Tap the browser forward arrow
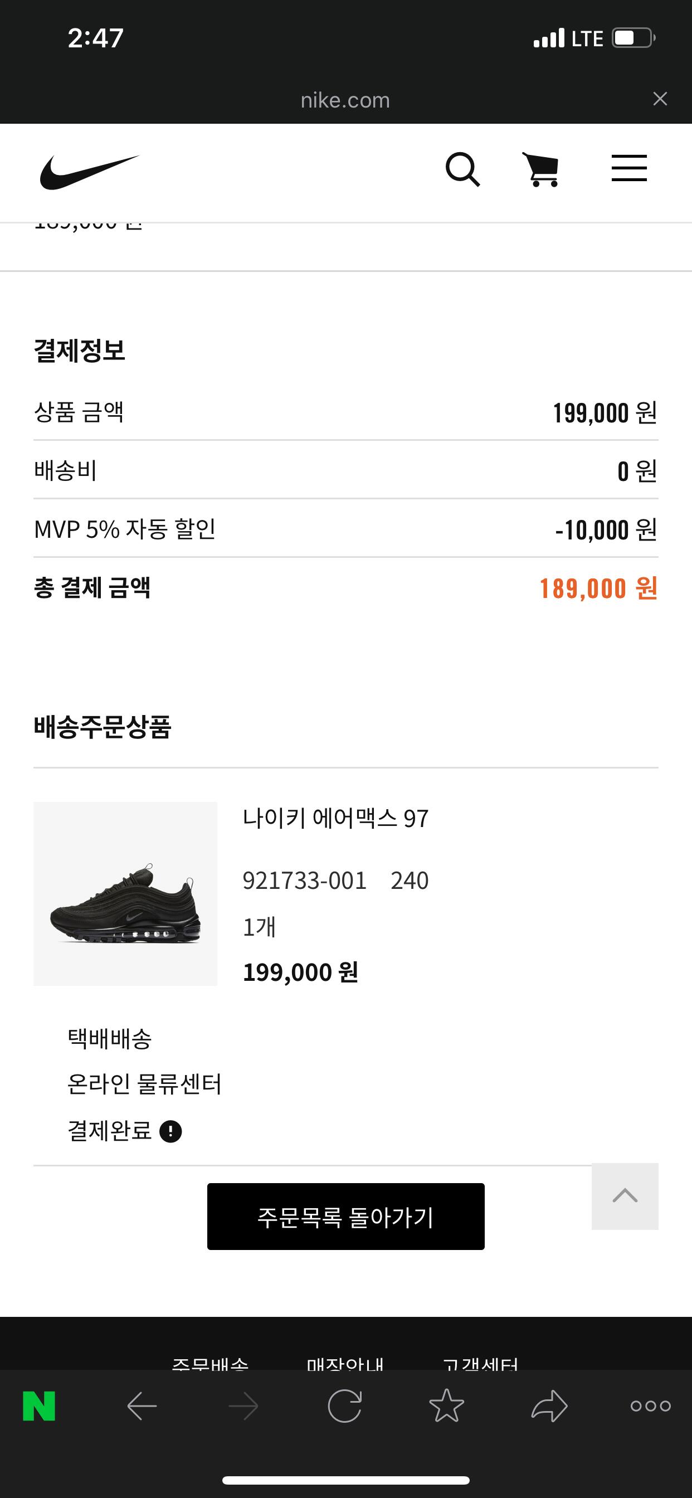 (243, 1406)
